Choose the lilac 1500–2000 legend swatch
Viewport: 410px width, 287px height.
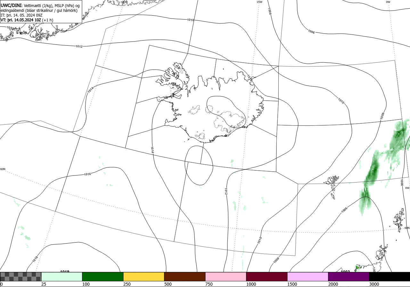[308, 276]
